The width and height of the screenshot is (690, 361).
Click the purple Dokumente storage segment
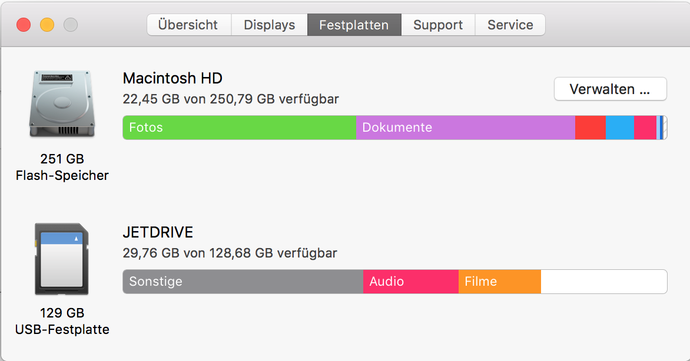465,128
